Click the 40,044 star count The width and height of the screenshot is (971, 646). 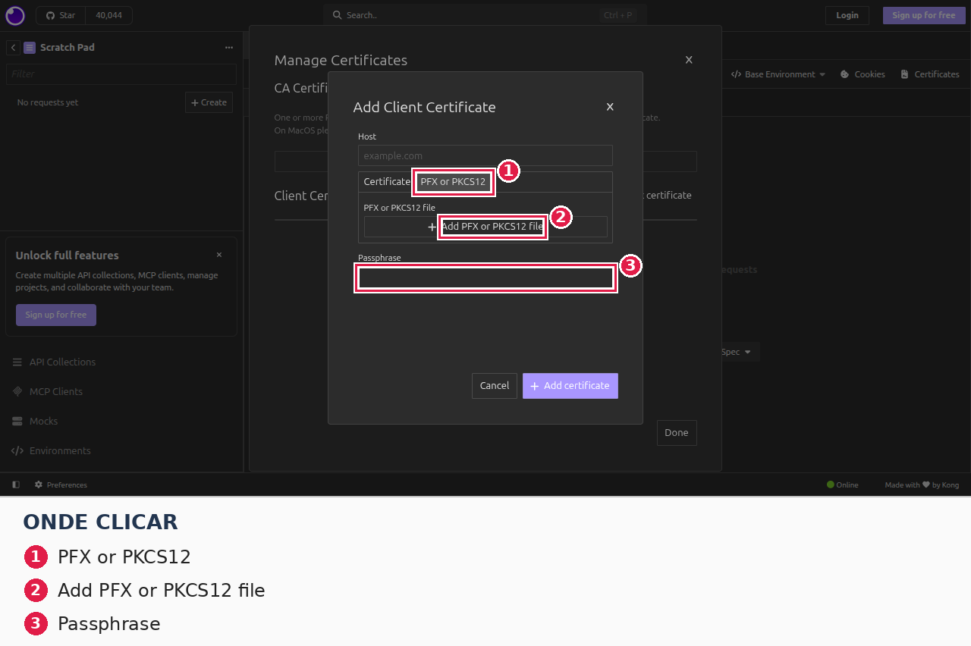coord(108,15)
